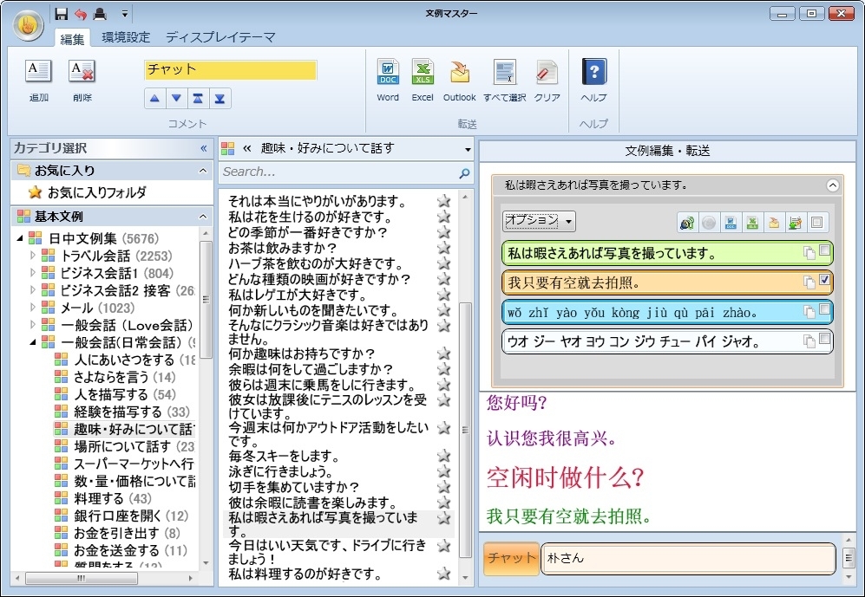Click the category tree horizontal scrollbar thumb
The width and height of the screenshot is (865, 597).
coord(81,578)
